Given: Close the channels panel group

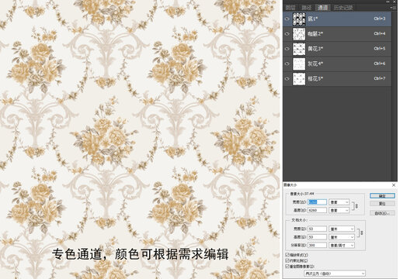Looking at the screenshot, I should tap(395, 2).
